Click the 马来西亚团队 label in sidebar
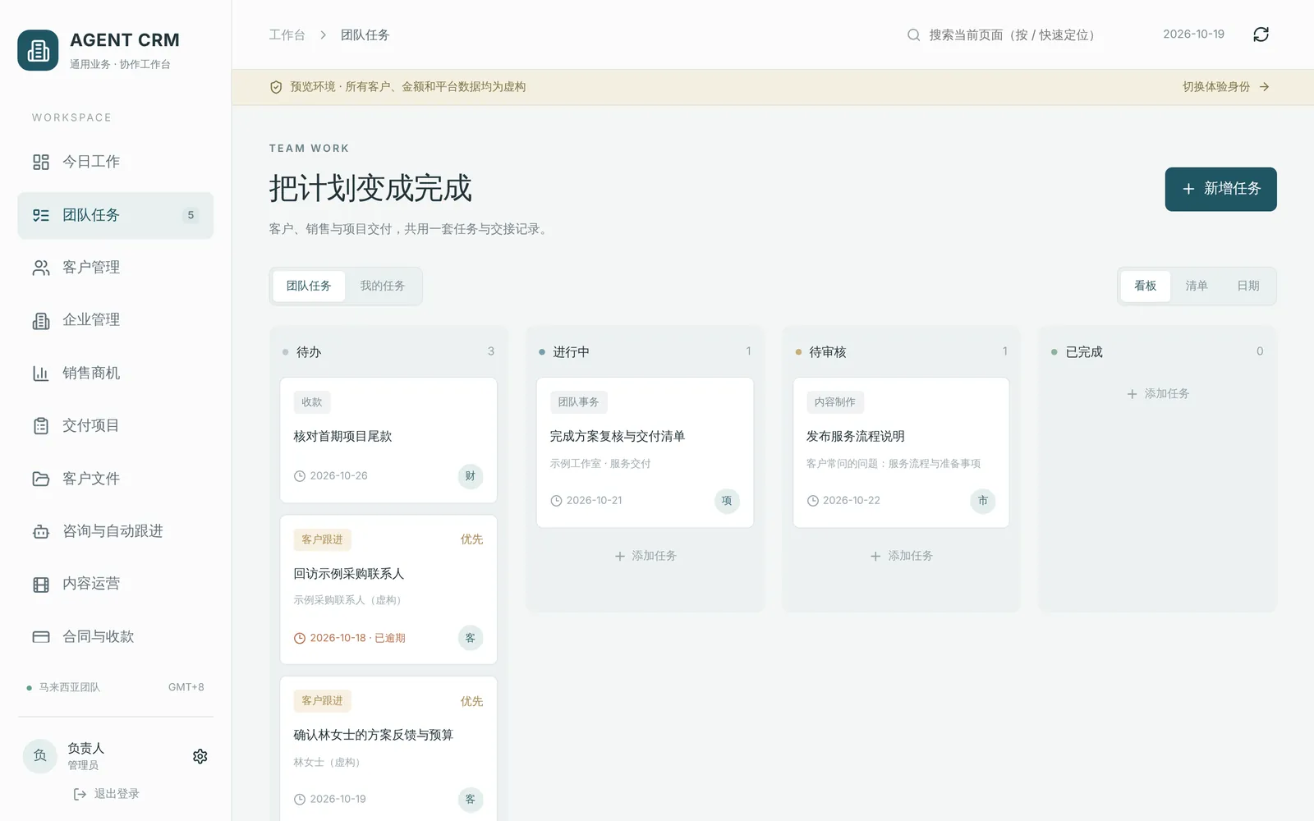The height and width of the screenshot is (821, 1314). 69,687
